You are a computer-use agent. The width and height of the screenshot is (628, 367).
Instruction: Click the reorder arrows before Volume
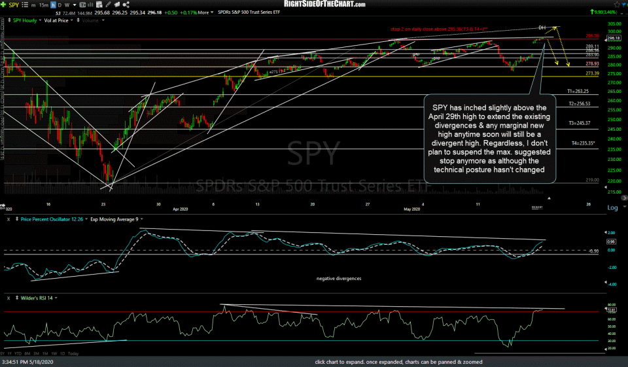(x=78, y=20)
